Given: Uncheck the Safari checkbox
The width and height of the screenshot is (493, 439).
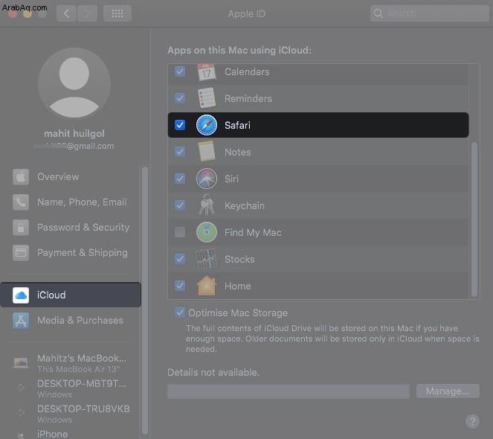Looking at the screenshot, I should 180,125.
